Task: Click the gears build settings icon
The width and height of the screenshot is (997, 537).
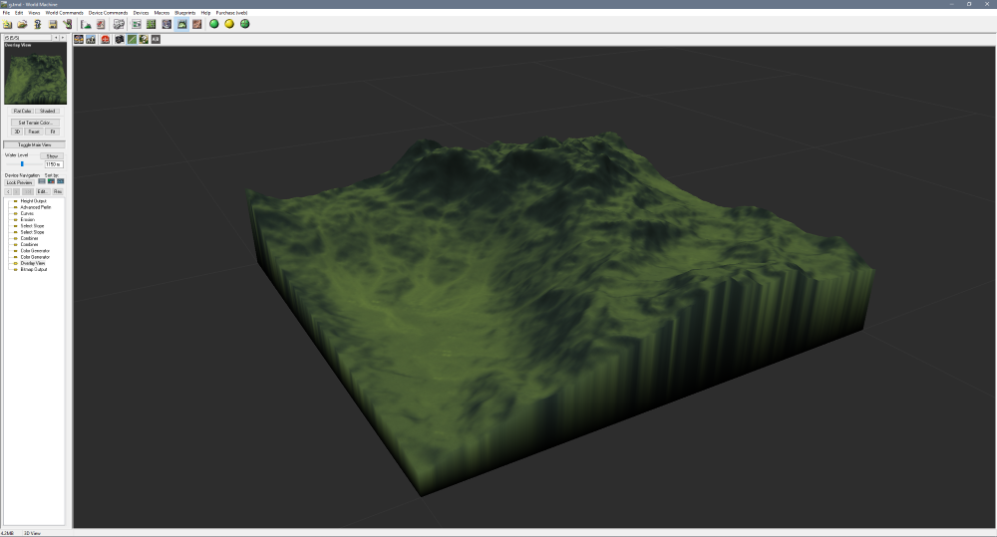Action: click(119, 24)
